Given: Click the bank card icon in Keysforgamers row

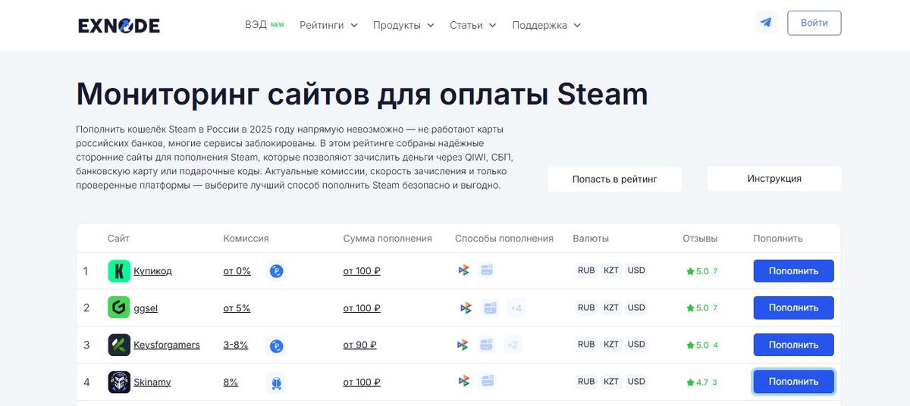Looking at the screenshot, I should [x=486, y=345].
